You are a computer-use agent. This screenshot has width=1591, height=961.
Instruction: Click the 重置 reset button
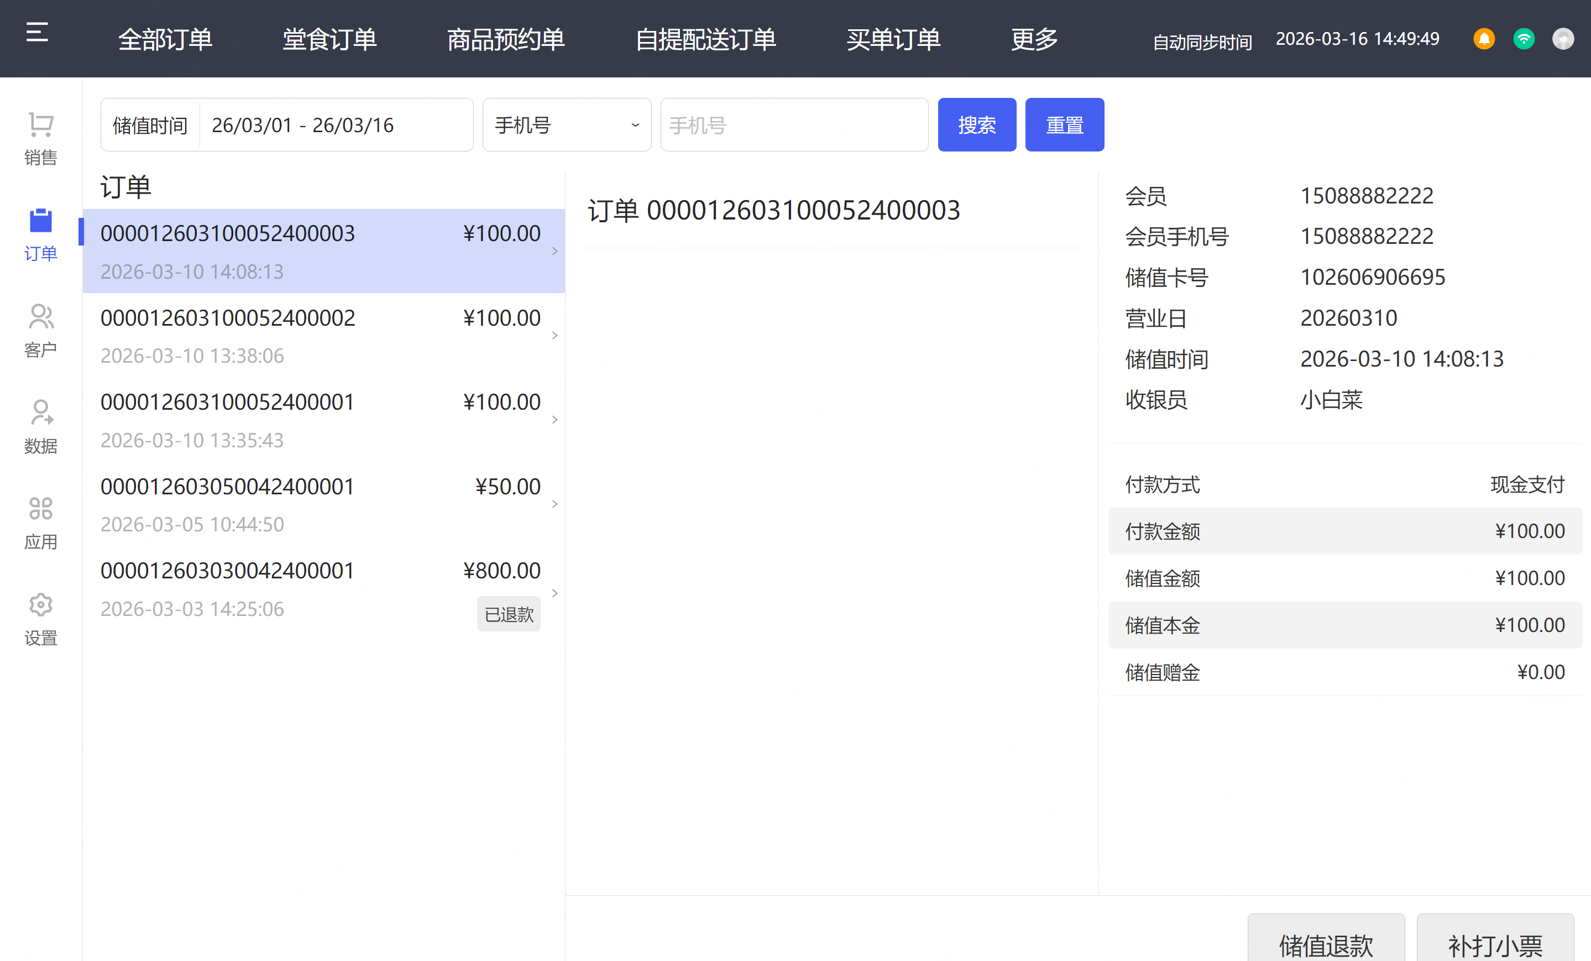coord(1064,124)
